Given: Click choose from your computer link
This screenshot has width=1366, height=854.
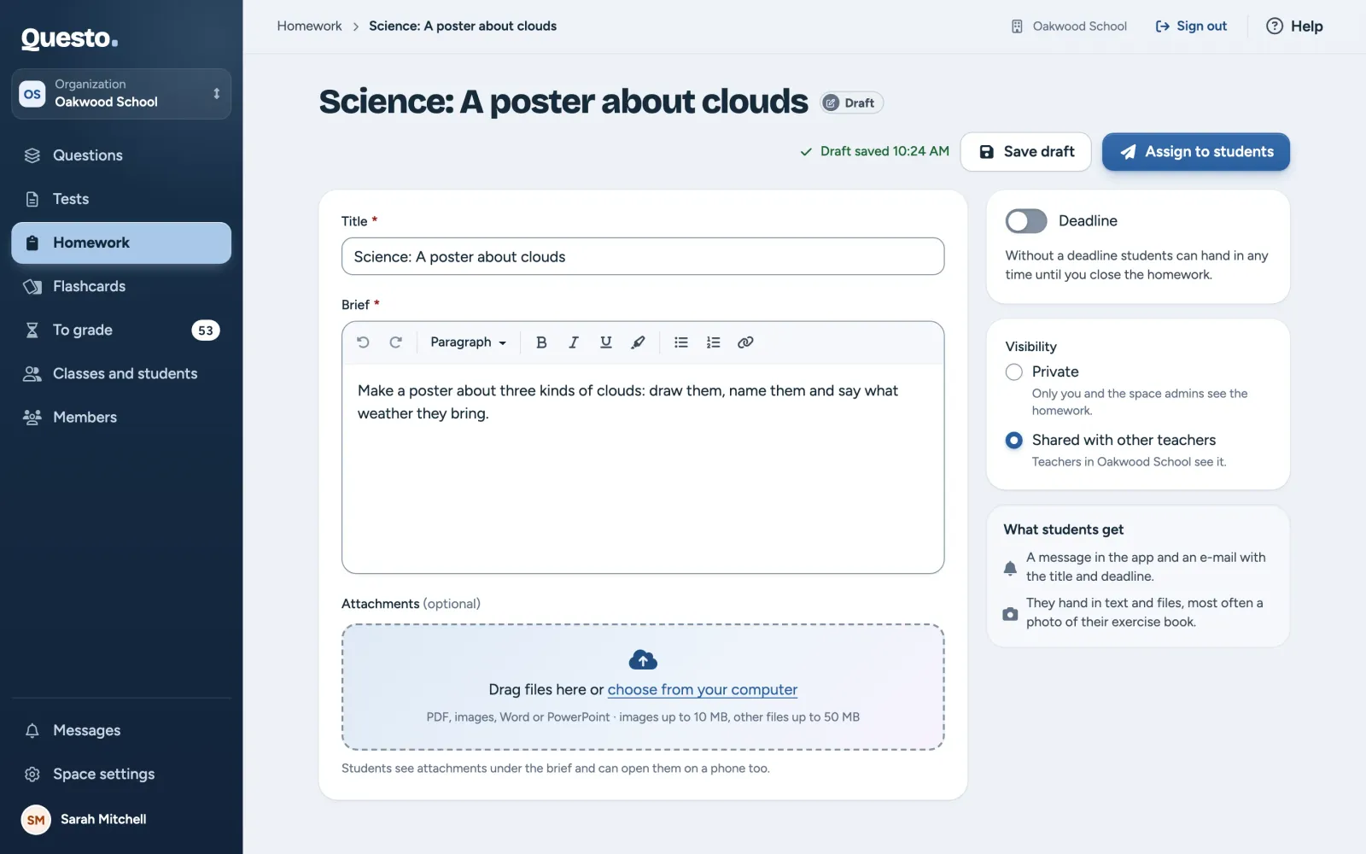Looking at the screenshot, I should click(x=702, y=689).
